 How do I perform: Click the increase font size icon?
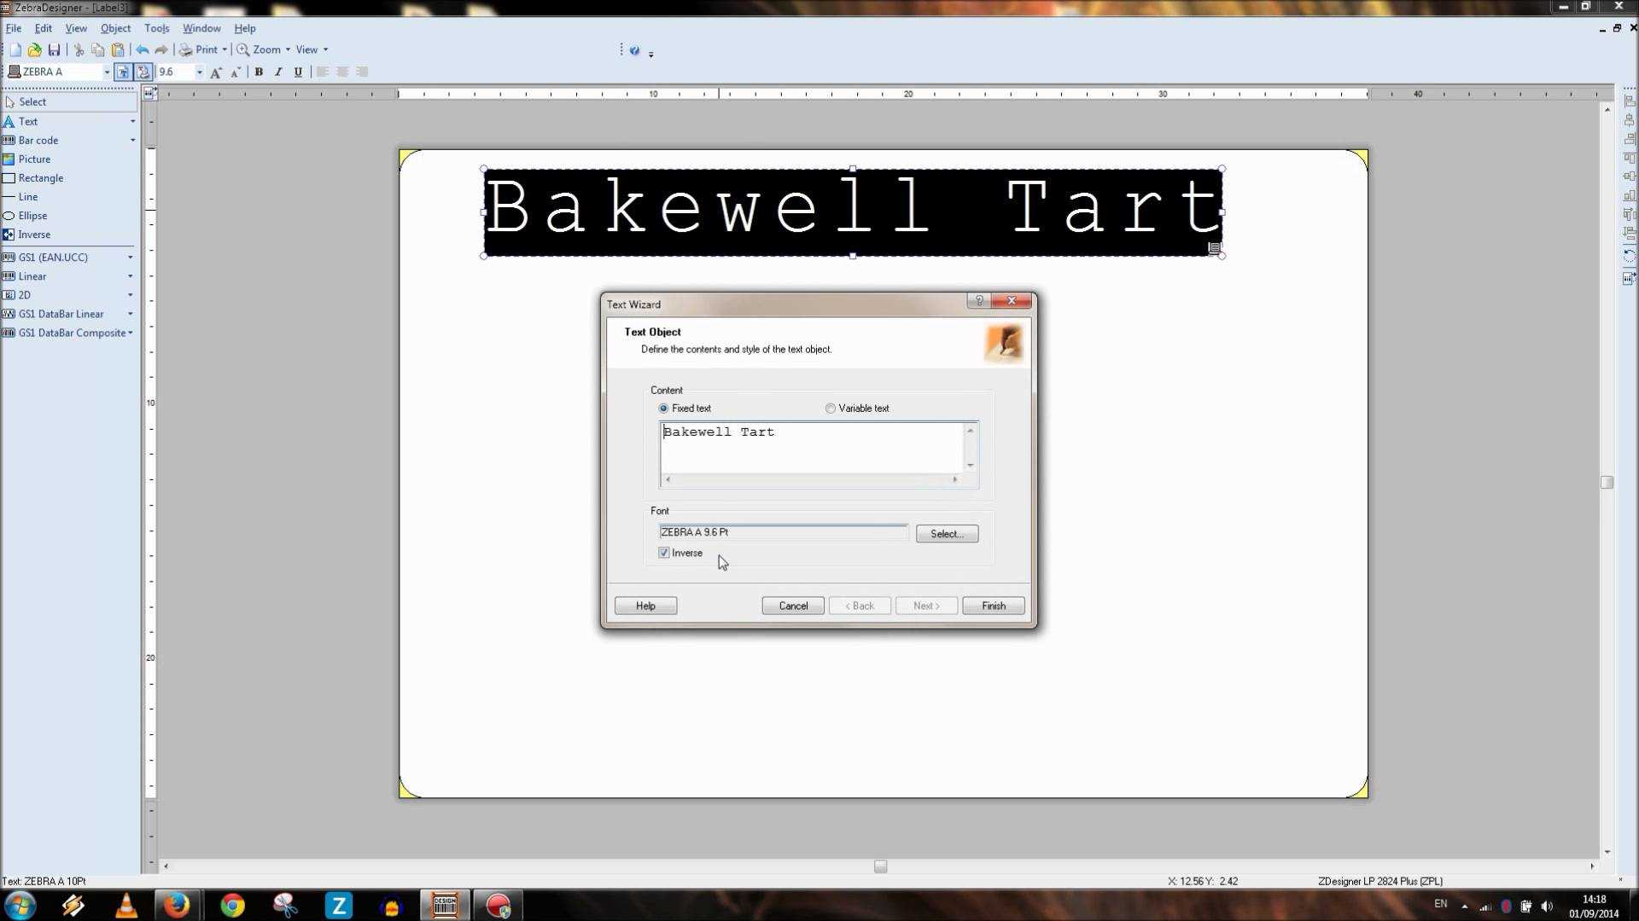[x=216, y=72]
